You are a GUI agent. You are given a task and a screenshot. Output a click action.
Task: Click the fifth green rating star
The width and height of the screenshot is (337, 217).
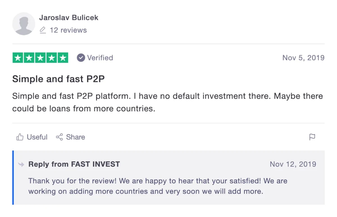[x=63, y=58]
